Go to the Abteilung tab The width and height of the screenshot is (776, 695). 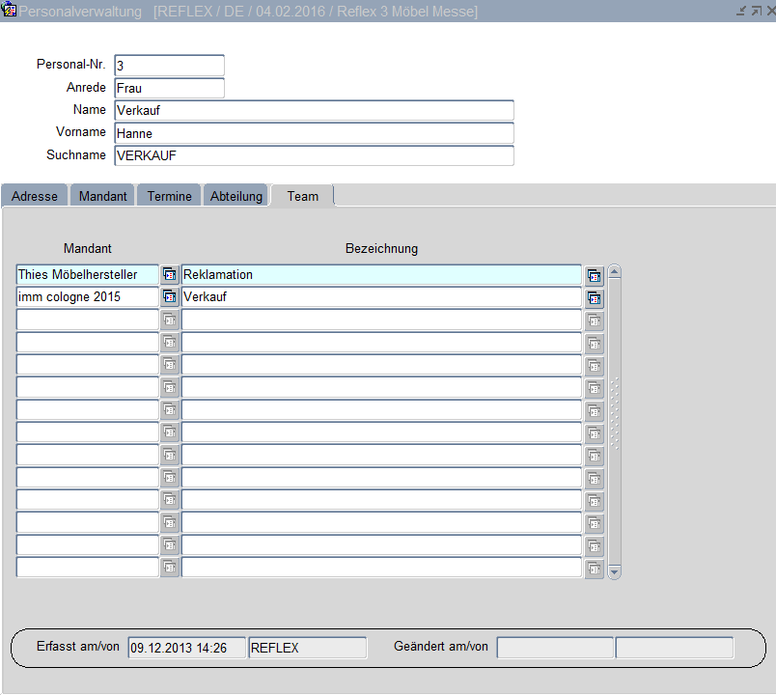[236, 196]
